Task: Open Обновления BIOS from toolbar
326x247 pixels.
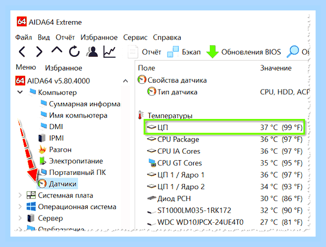Action: [243, 52]
